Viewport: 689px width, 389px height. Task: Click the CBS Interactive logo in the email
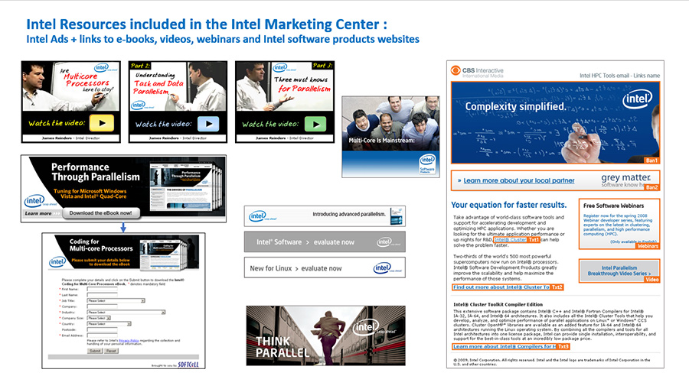(477, 72)
